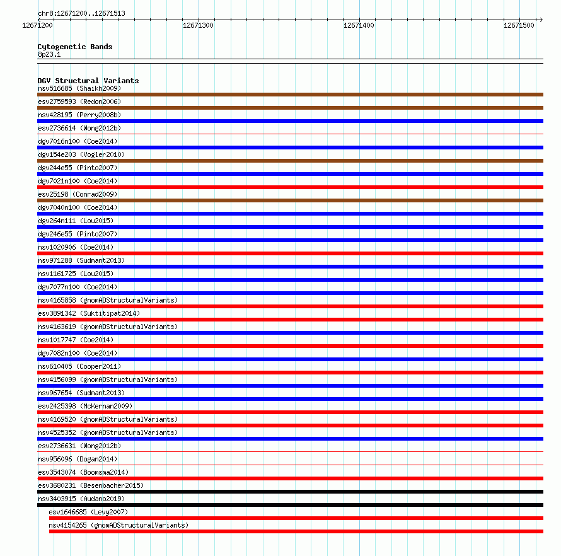This screenshot has width=561, height=556.
Task: Select the dgv7082n100 (Coe2014) label
Action: click(78, 353)
